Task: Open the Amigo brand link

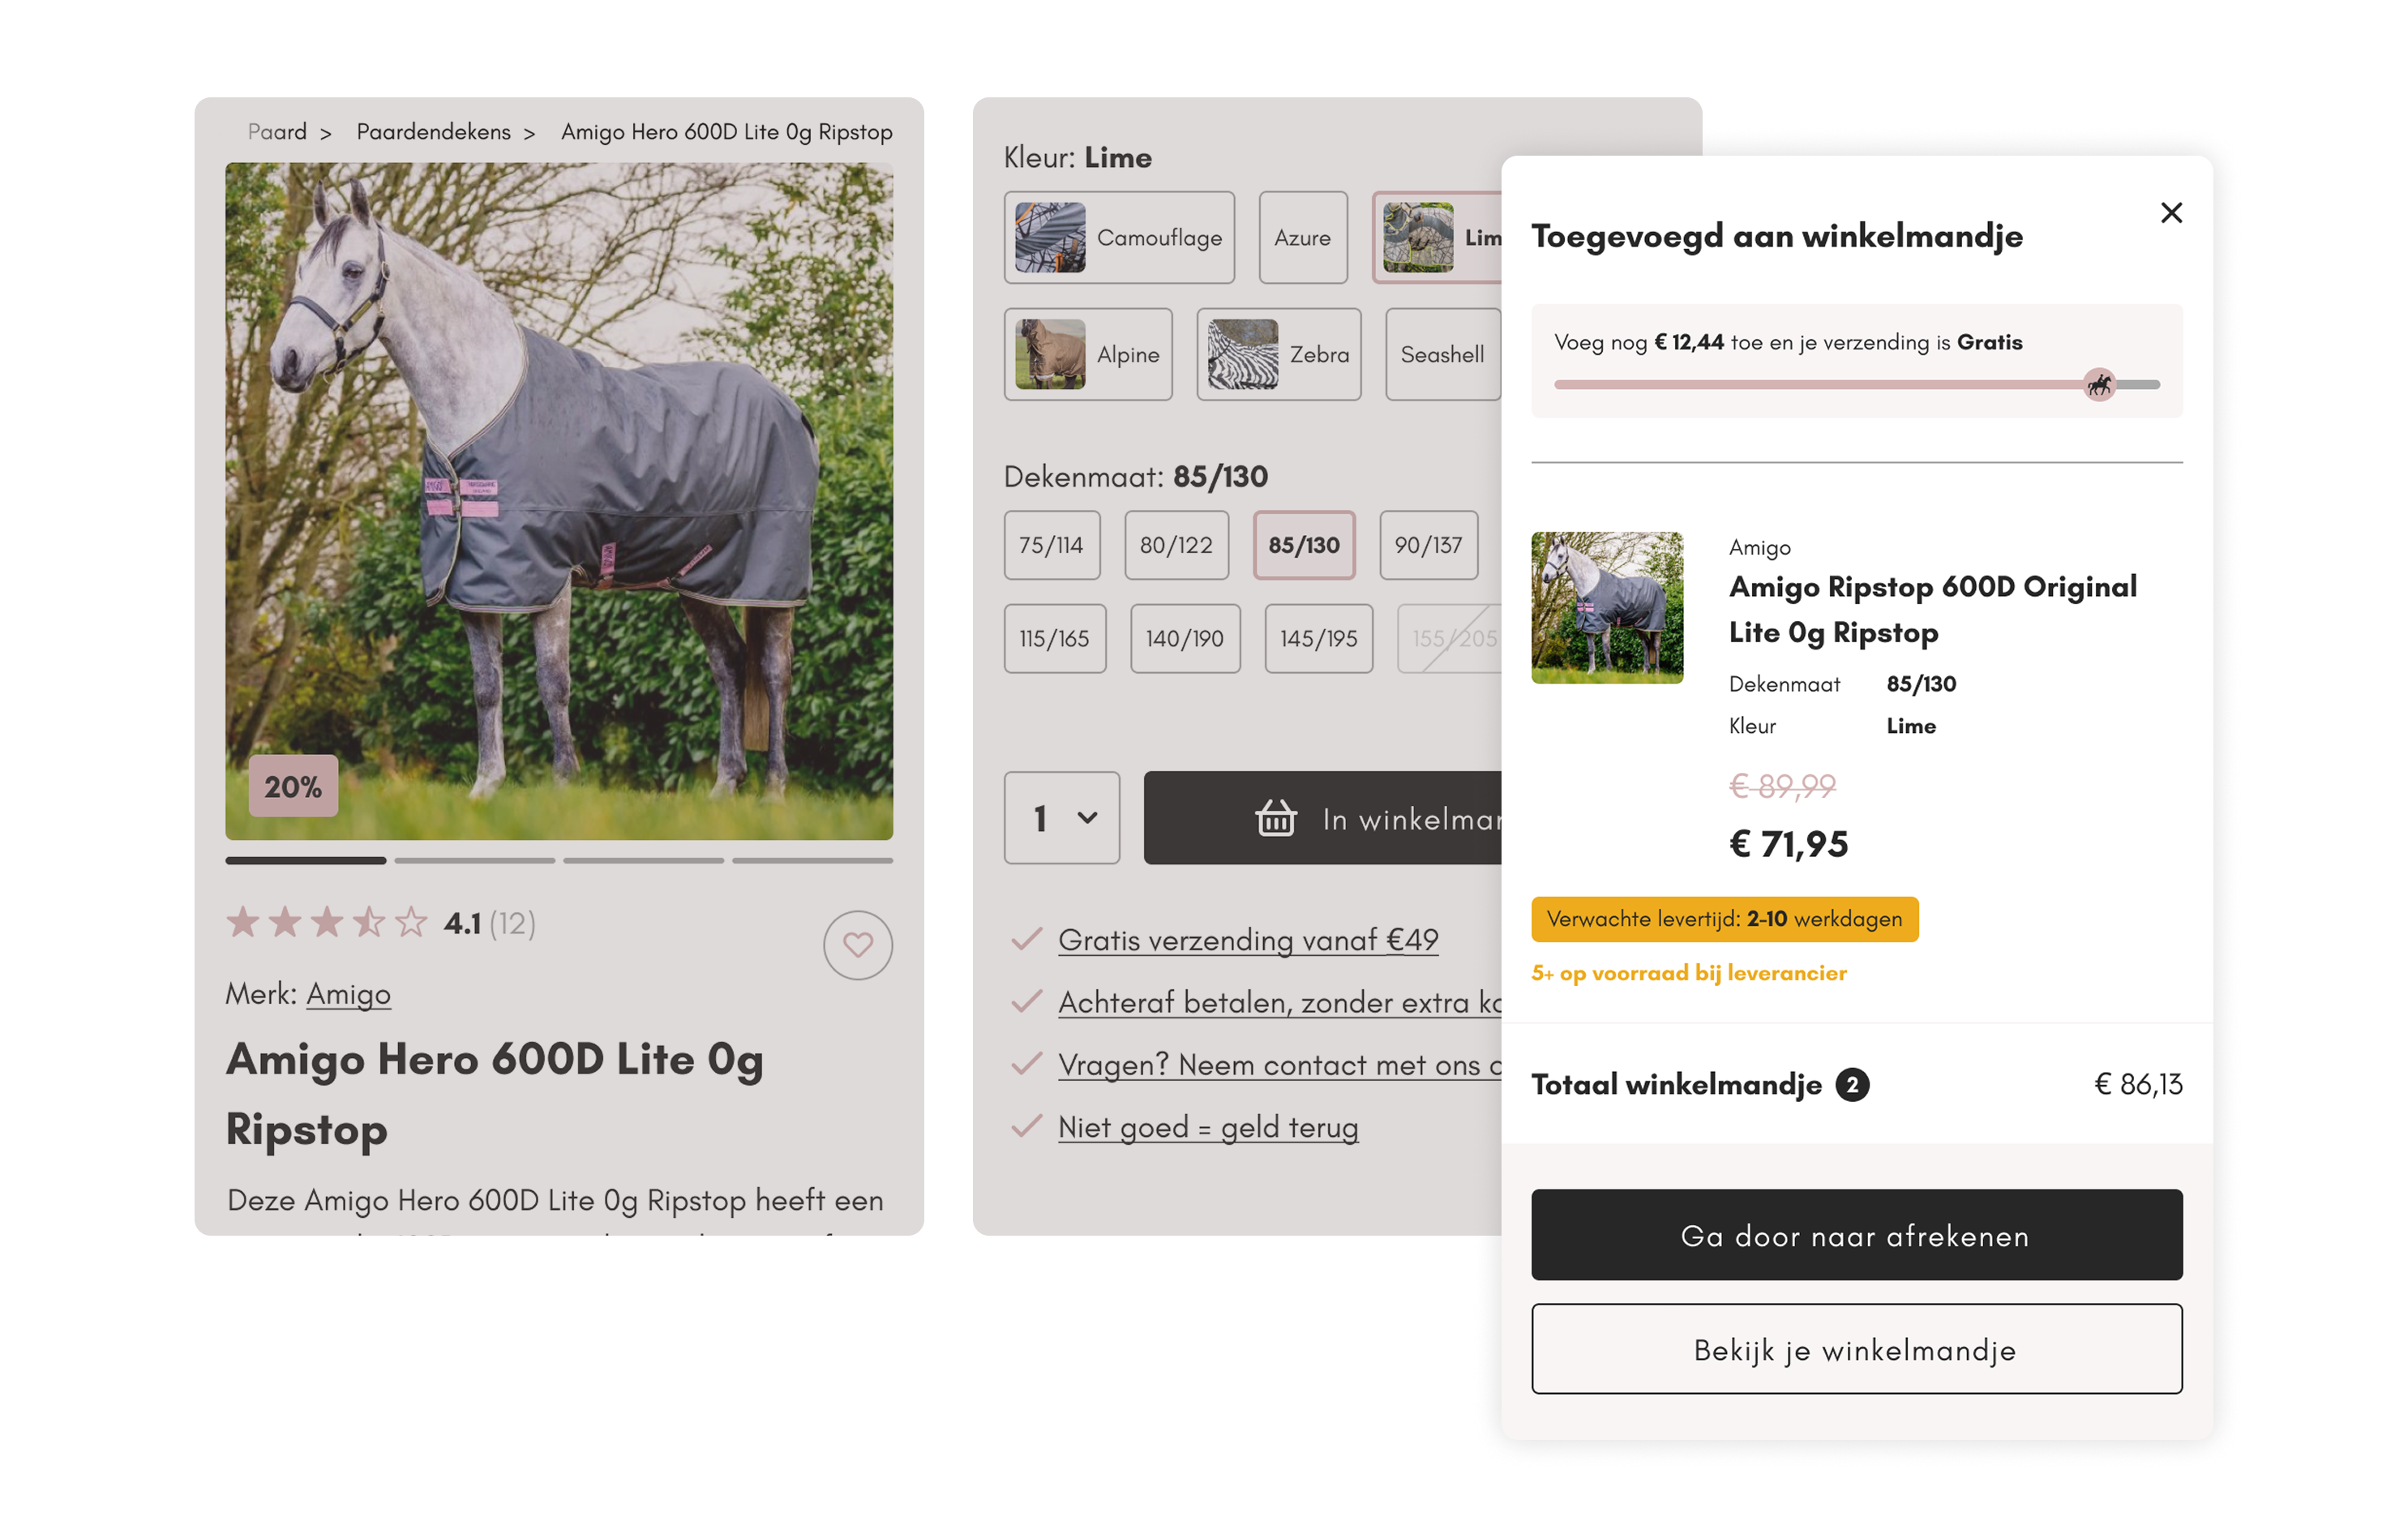Action: (348, 994)
